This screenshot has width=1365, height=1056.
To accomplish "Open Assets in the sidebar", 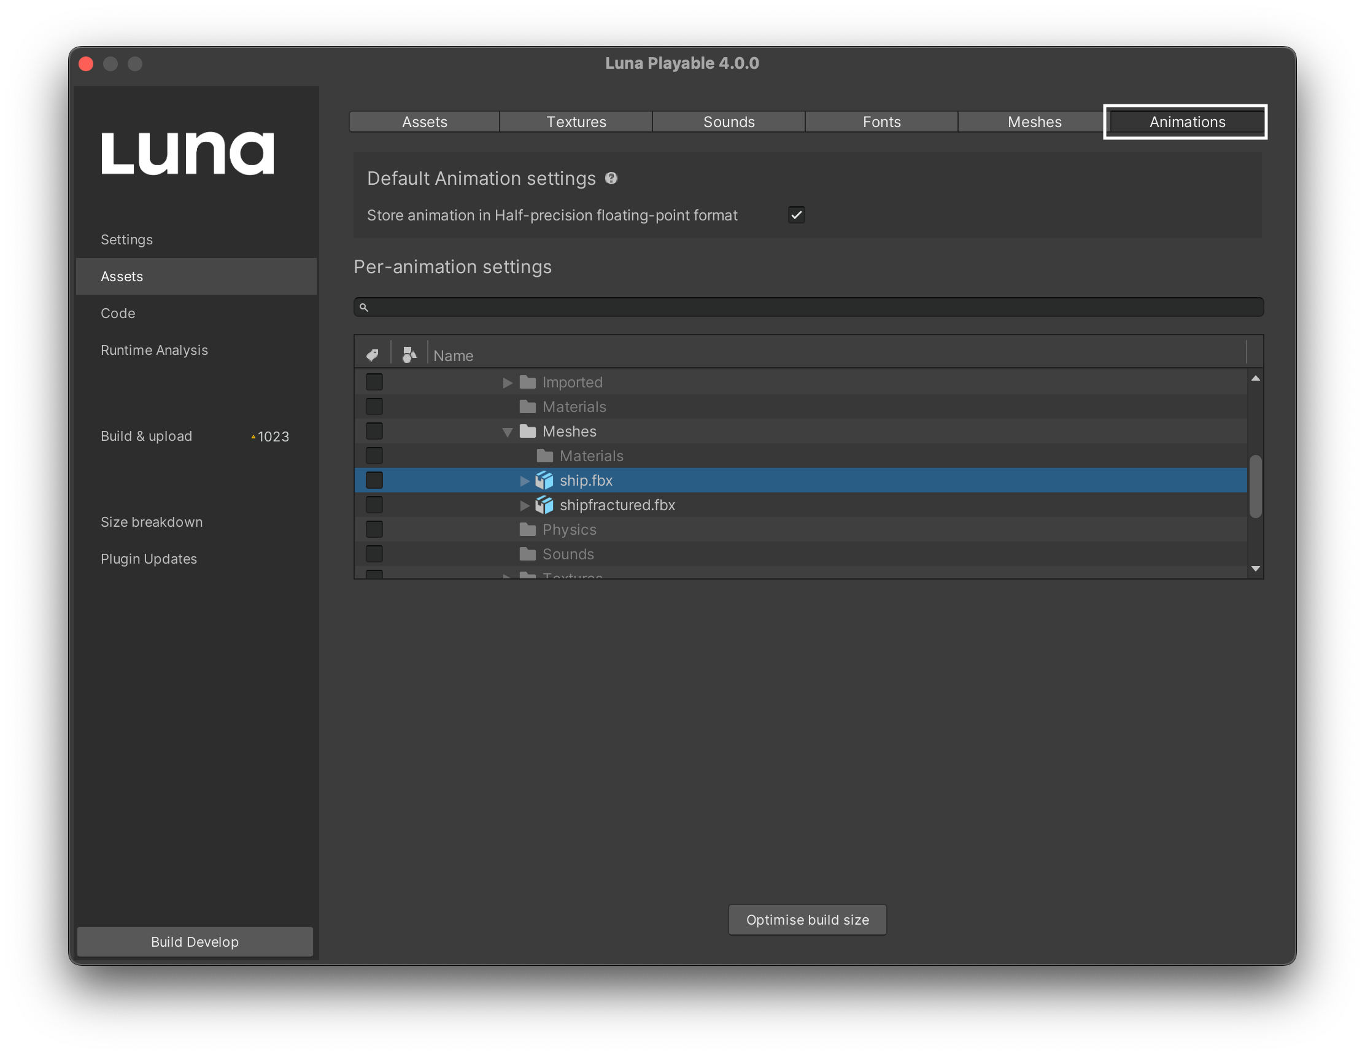I will pos(196,276).
